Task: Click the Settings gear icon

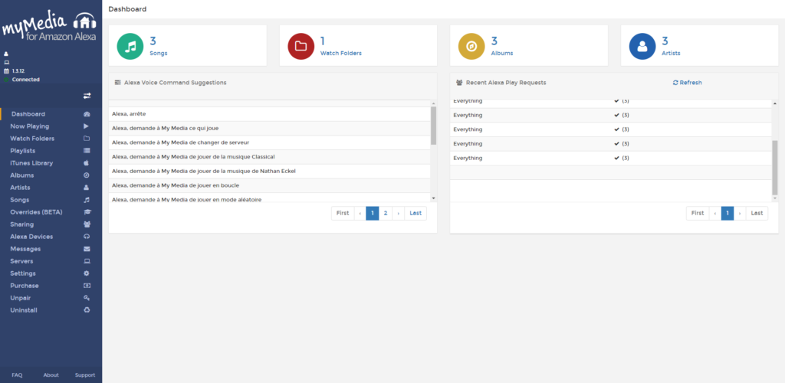Action: pyautogui.click(x=86, y=273)
